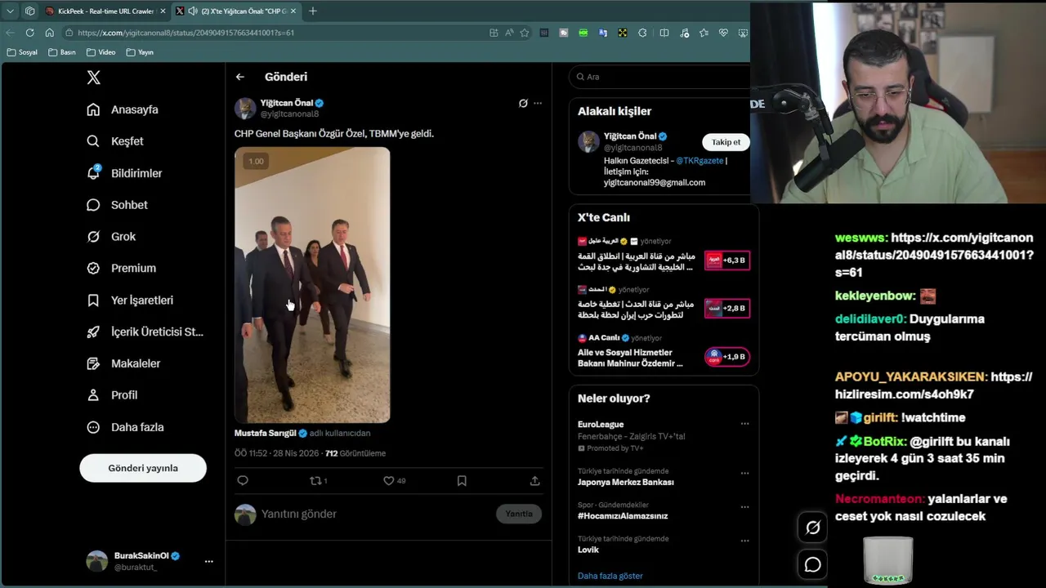Open the Japonya Merkez Bankası trend

[626, 483]
